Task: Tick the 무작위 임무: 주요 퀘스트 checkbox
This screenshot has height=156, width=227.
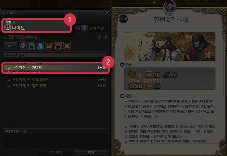Action: [9, 80]
